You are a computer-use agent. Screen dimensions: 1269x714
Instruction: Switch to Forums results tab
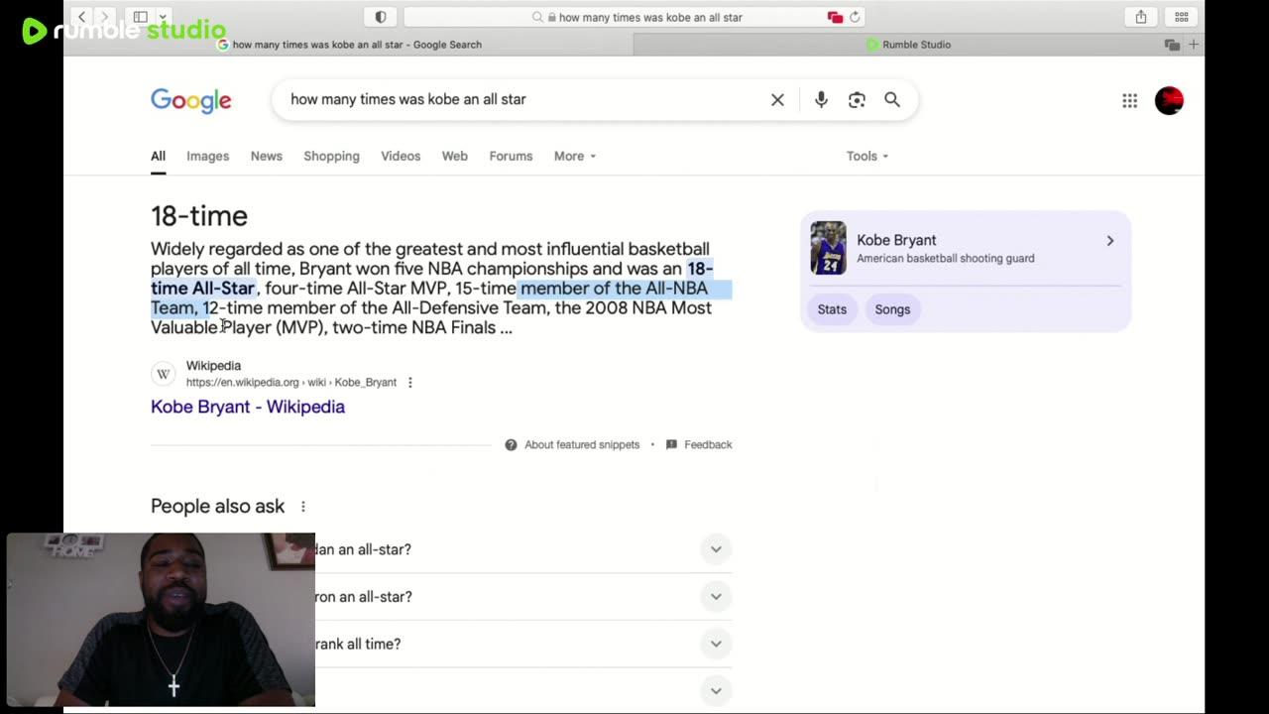(x=511, y=156)
